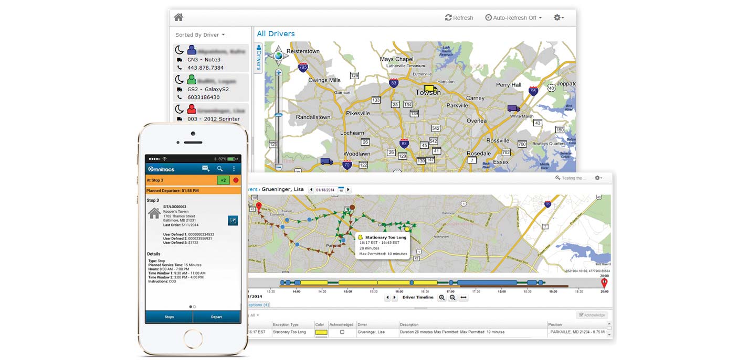Expand the Auto-Refresh Off dropdown

coord(513,18)
